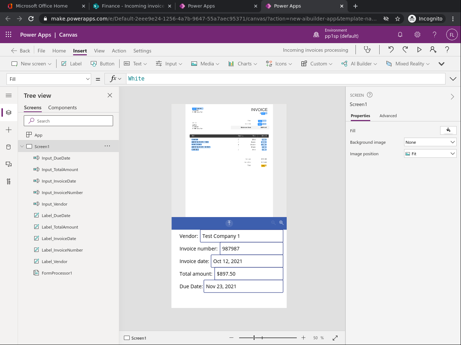Open Screen1 more options ellipsis

(x=107, y=146)
